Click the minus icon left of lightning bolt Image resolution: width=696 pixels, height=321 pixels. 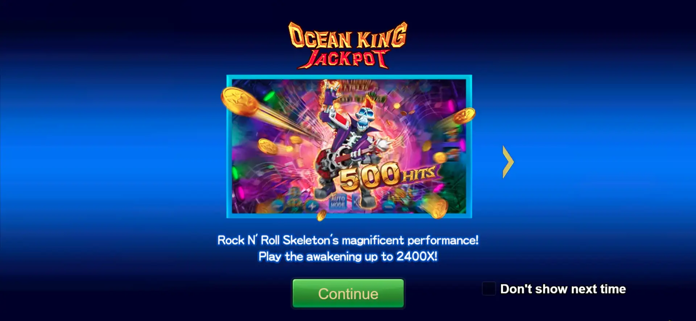click(x=277, y=206)
